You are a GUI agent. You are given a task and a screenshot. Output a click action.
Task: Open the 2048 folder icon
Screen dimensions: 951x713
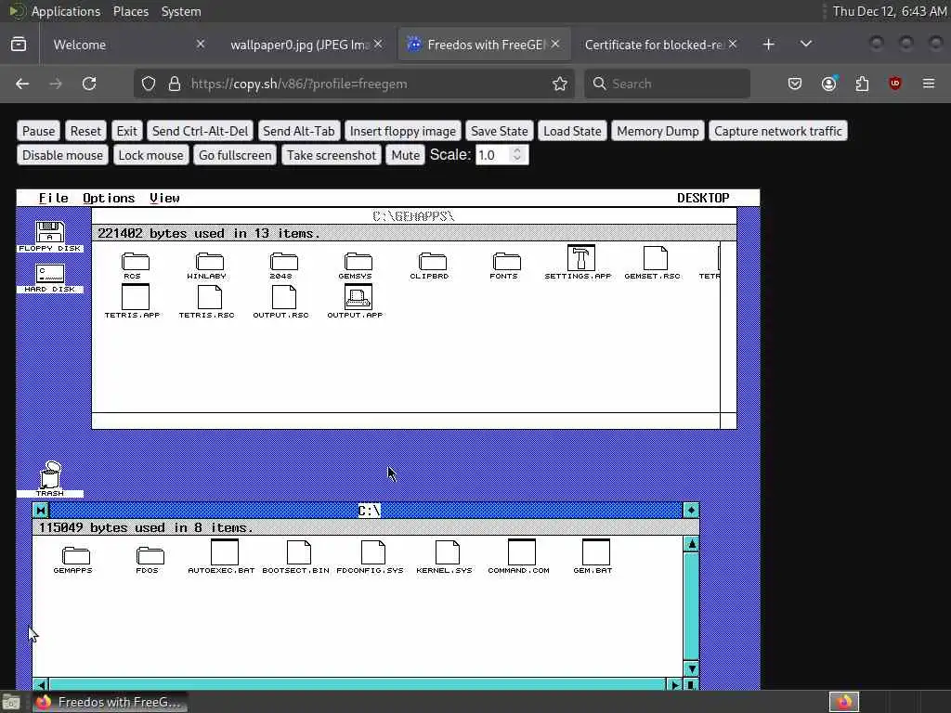click(x=283, y=262)
